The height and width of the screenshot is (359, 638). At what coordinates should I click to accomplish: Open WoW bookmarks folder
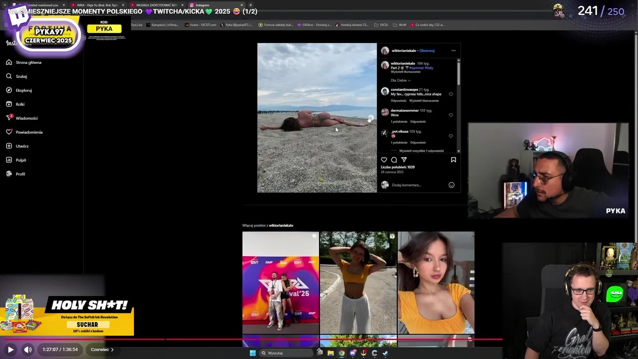399,24
